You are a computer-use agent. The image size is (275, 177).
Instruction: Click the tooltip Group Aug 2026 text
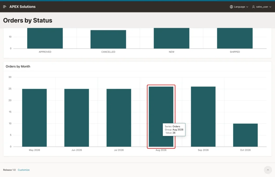point(174,130)
